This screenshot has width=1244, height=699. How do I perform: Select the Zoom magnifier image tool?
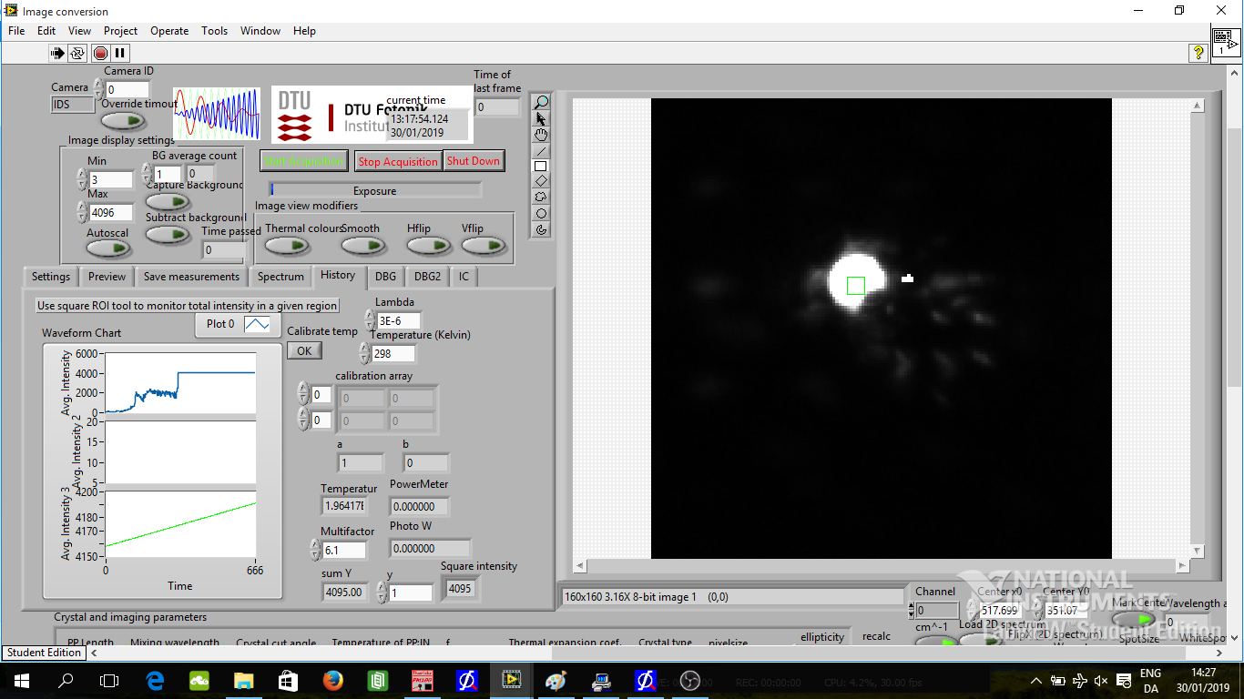point(541,102)
